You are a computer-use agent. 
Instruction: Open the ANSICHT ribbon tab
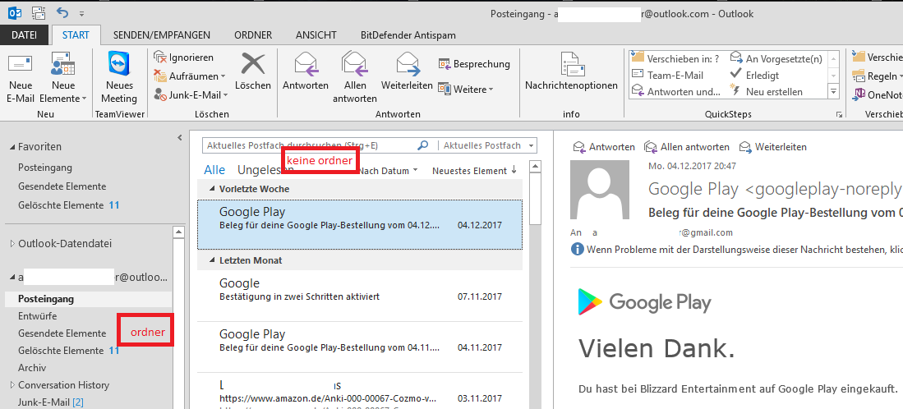pos(316,35)
